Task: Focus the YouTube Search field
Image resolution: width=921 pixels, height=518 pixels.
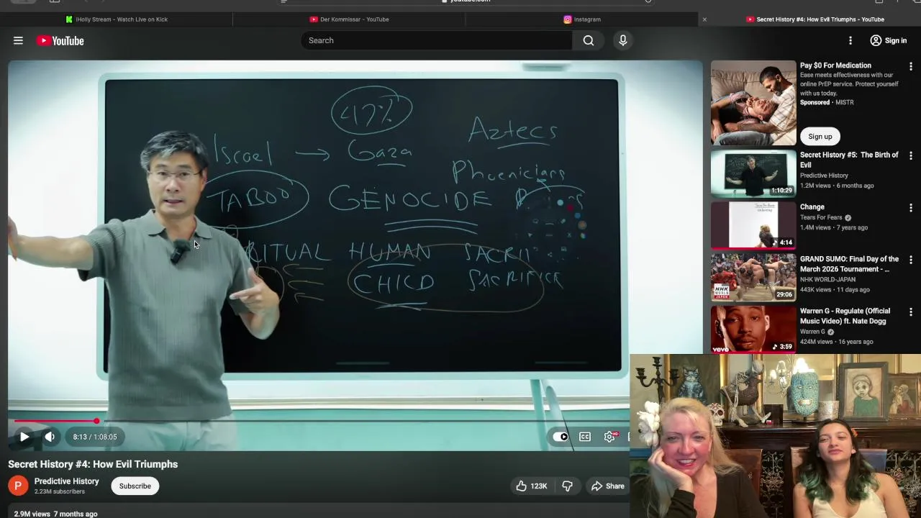Action: coord(438,40)
